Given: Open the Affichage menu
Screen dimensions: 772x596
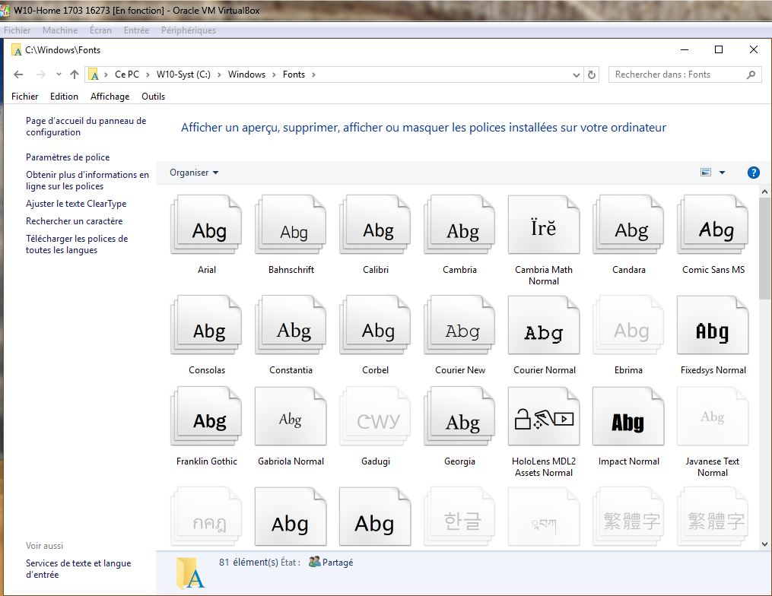Looking at the screenshot, I should point(110,97).
